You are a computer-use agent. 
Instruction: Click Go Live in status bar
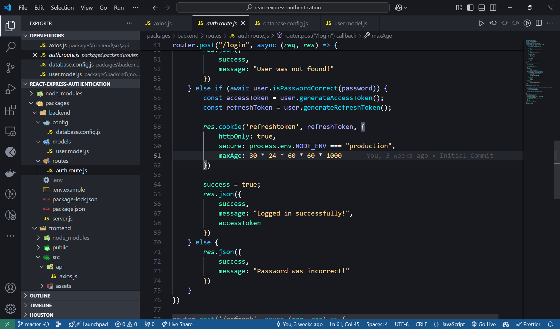(x=484, y=324)
